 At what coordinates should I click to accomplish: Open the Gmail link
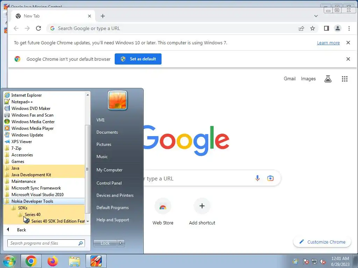click(290, 79)
